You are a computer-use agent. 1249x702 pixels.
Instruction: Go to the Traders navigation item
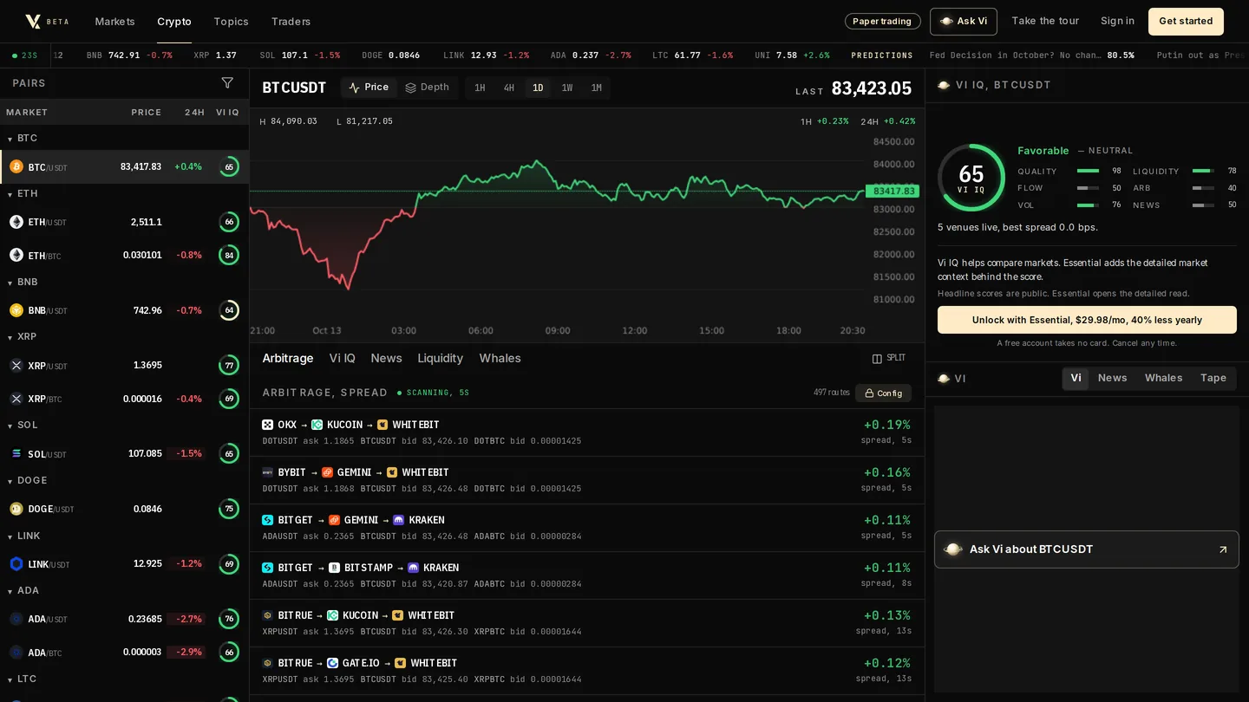(x=291, y=22)
